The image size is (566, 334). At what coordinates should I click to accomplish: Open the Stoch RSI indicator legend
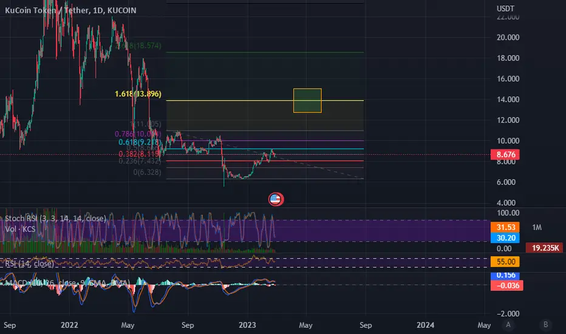coord(55,219)
